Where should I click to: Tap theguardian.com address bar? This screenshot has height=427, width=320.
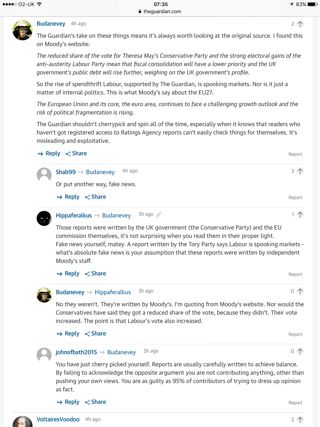coord(160,11)
